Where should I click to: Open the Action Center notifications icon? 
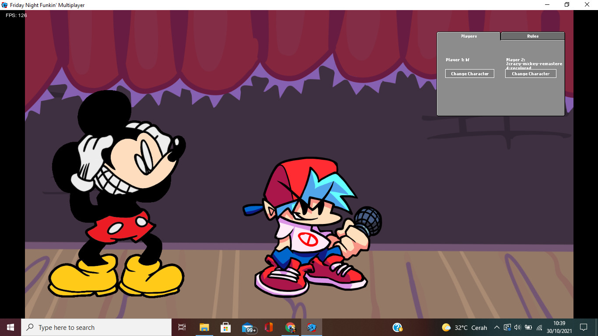pos(583,327)
